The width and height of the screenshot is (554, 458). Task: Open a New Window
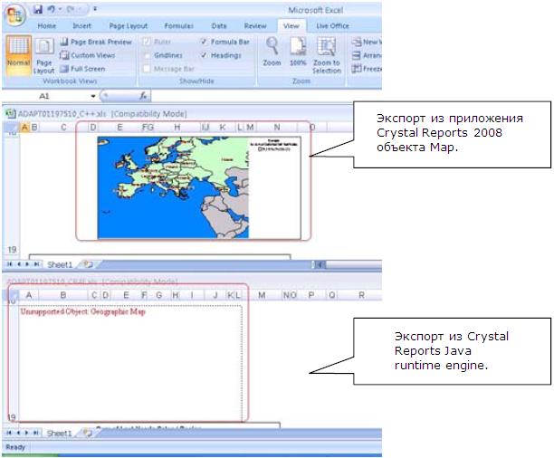(x=367, y=42)
